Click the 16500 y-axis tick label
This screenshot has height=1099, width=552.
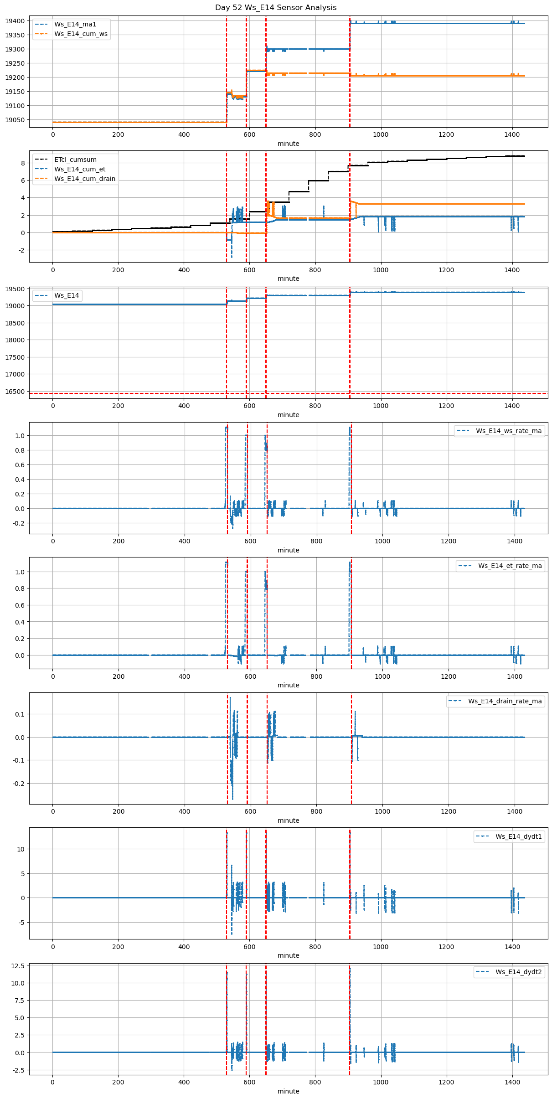click(x=15, y=392)
